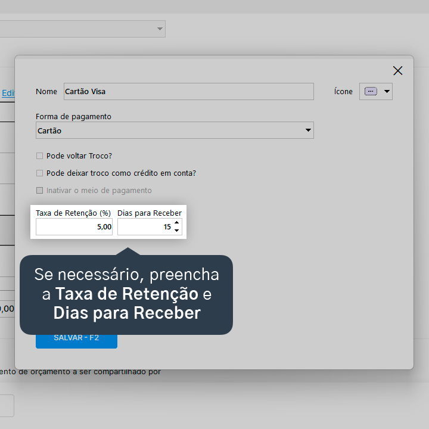Enable Pode voltar Troco checkbox
This screenshot has height=429, width=429.
tap(40, 156)
